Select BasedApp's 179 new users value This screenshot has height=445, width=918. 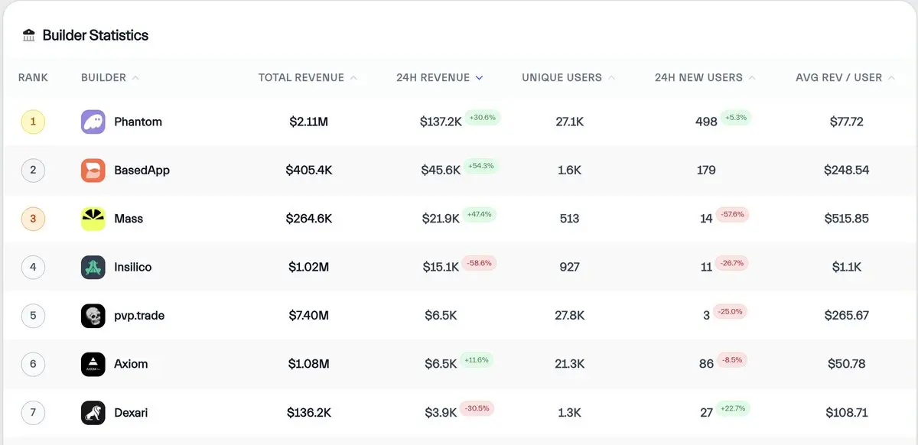click(x=706, y=170)
